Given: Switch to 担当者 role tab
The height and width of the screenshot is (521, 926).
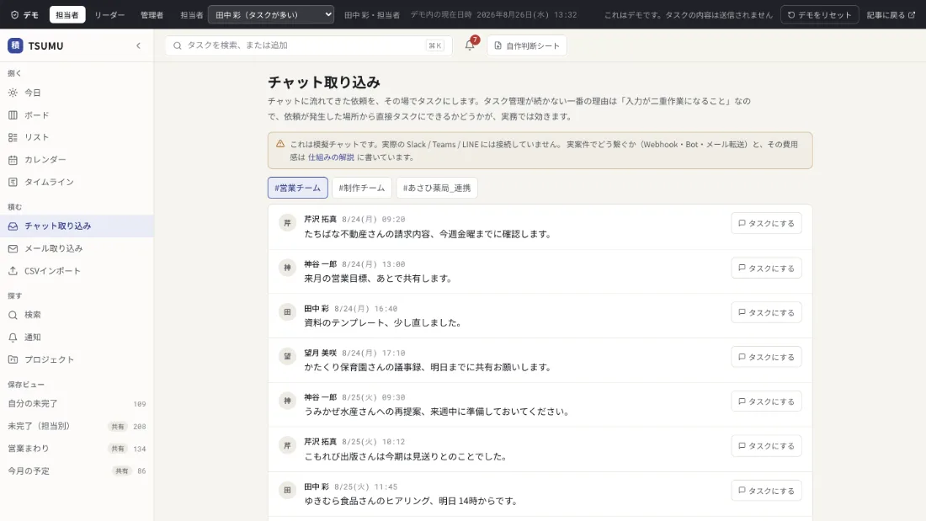Looking at the screenshot, I should (67, 15).
